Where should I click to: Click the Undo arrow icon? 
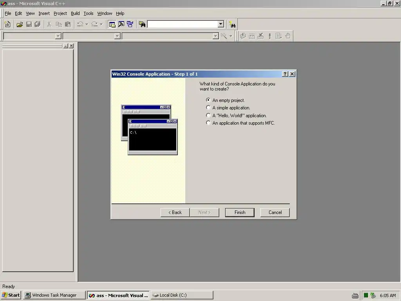click(x=80, y=24)
